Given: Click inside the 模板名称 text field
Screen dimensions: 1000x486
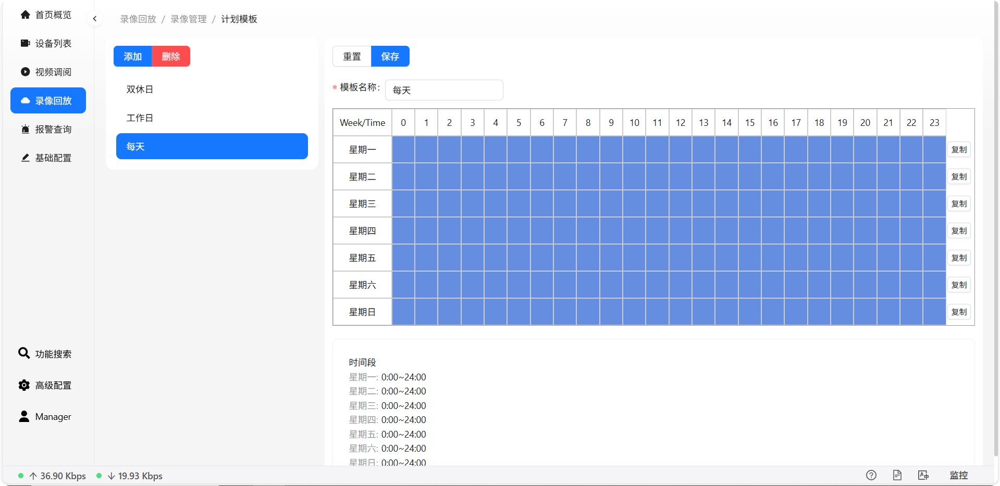Looking at the screenshot, I should pos(443,90).
